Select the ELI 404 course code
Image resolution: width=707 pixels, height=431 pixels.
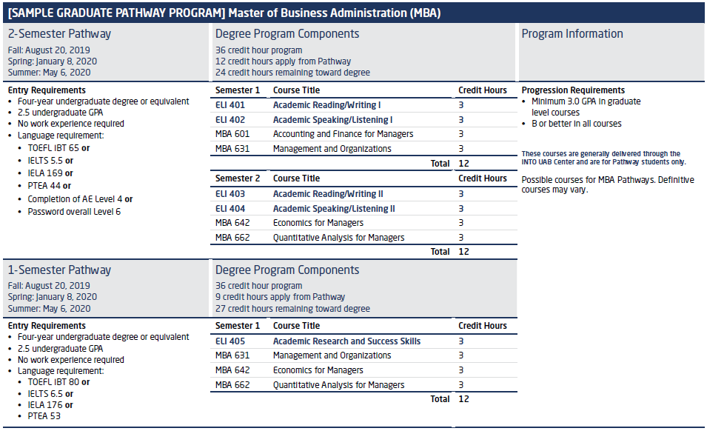point(230,209)
